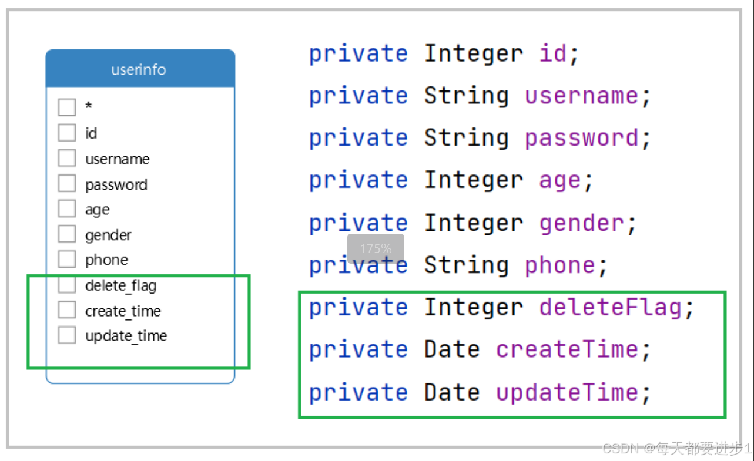Screen dimensions: 754x461
Task: Click the 'username' field name in code
Action: click(582, 96)
